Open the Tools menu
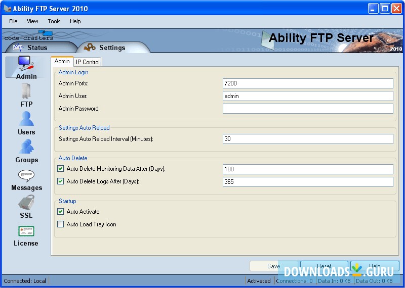Viewport: 405px width, 288px height. (54, 21)
